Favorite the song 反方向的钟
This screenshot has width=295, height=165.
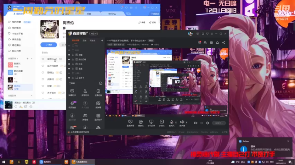[x=43, y=66]
